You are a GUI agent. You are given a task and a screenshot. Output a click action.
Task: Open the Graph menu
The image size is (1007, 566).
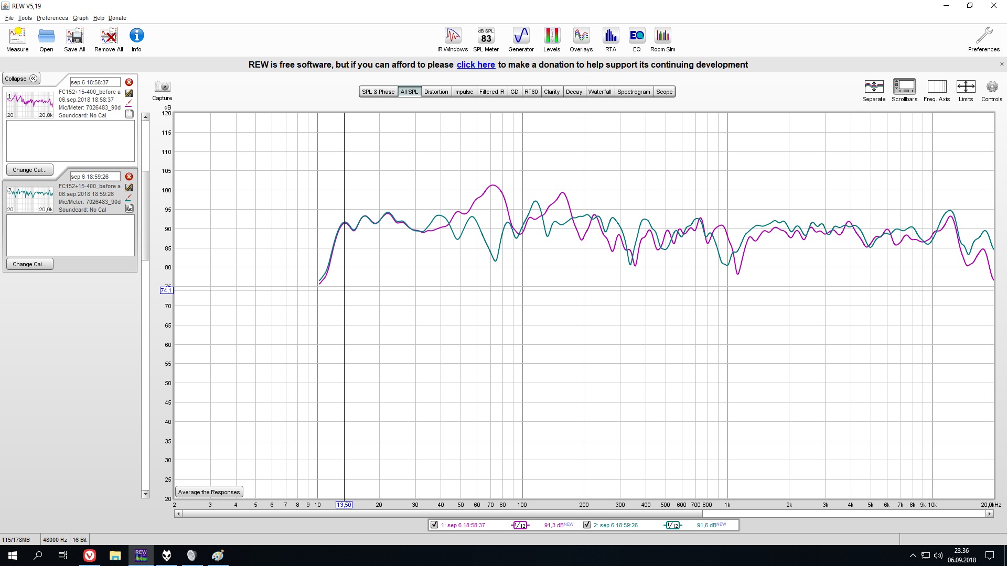(80, 18)
